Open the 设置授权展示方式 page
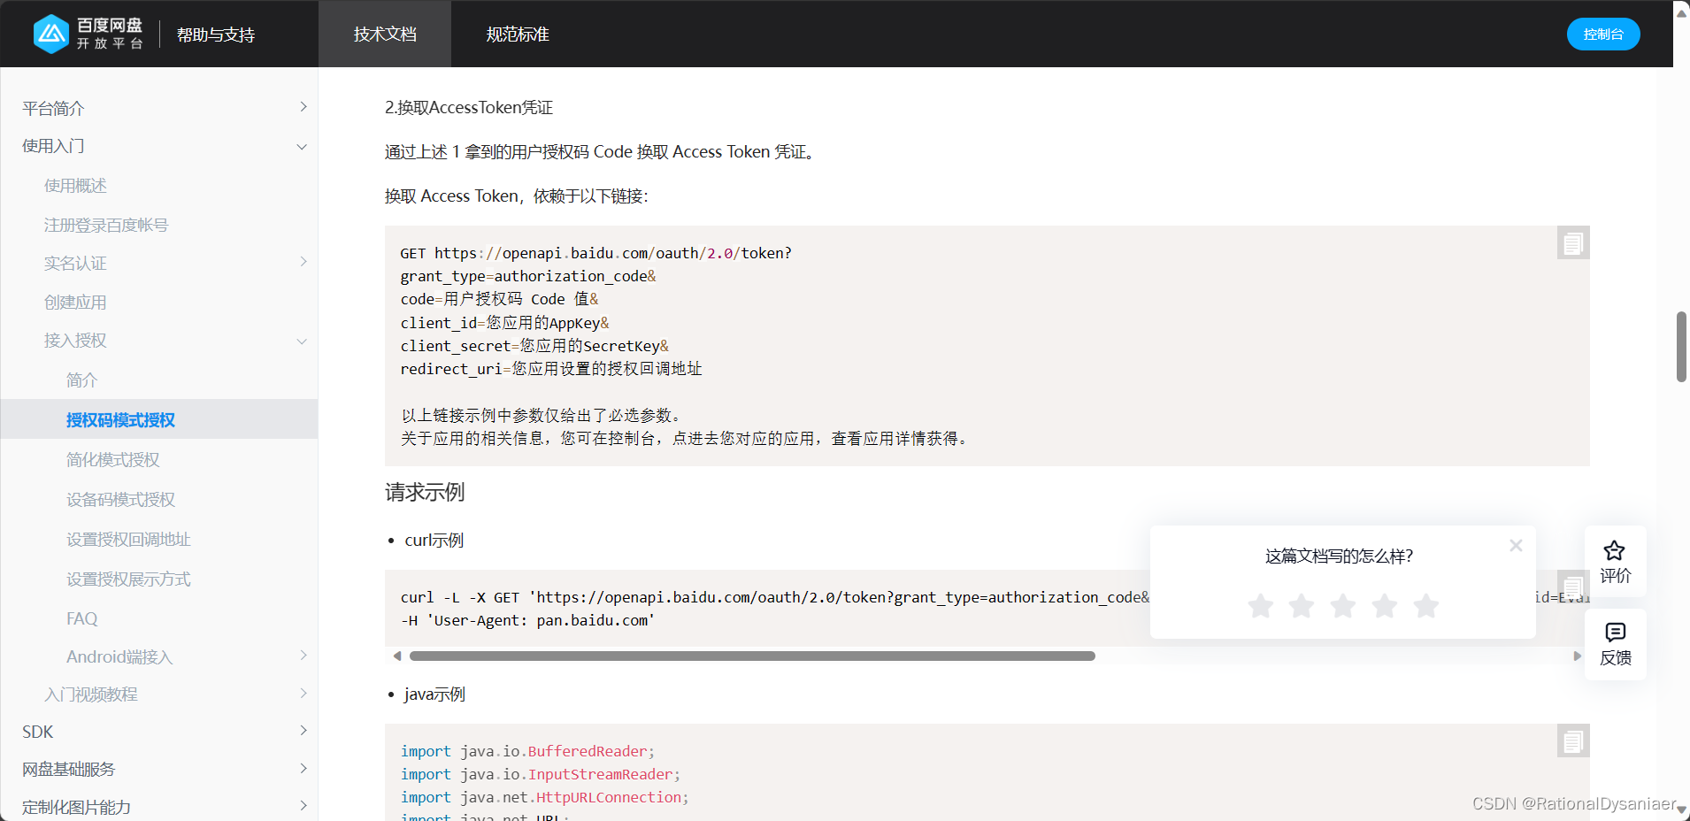The image size is (1690, 821). 128,579
